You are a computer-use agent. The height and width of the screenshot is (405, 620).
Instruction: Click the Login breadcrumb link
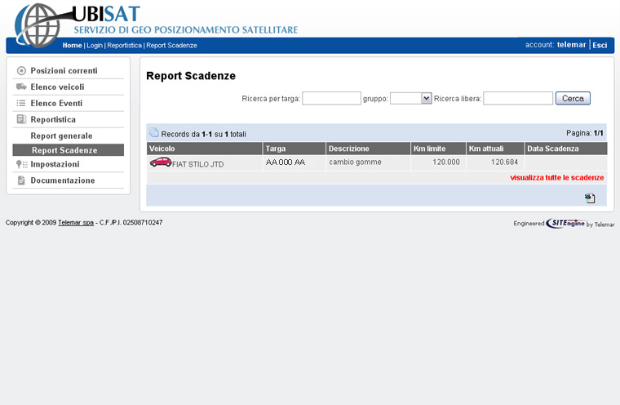(x=95, y=45)
